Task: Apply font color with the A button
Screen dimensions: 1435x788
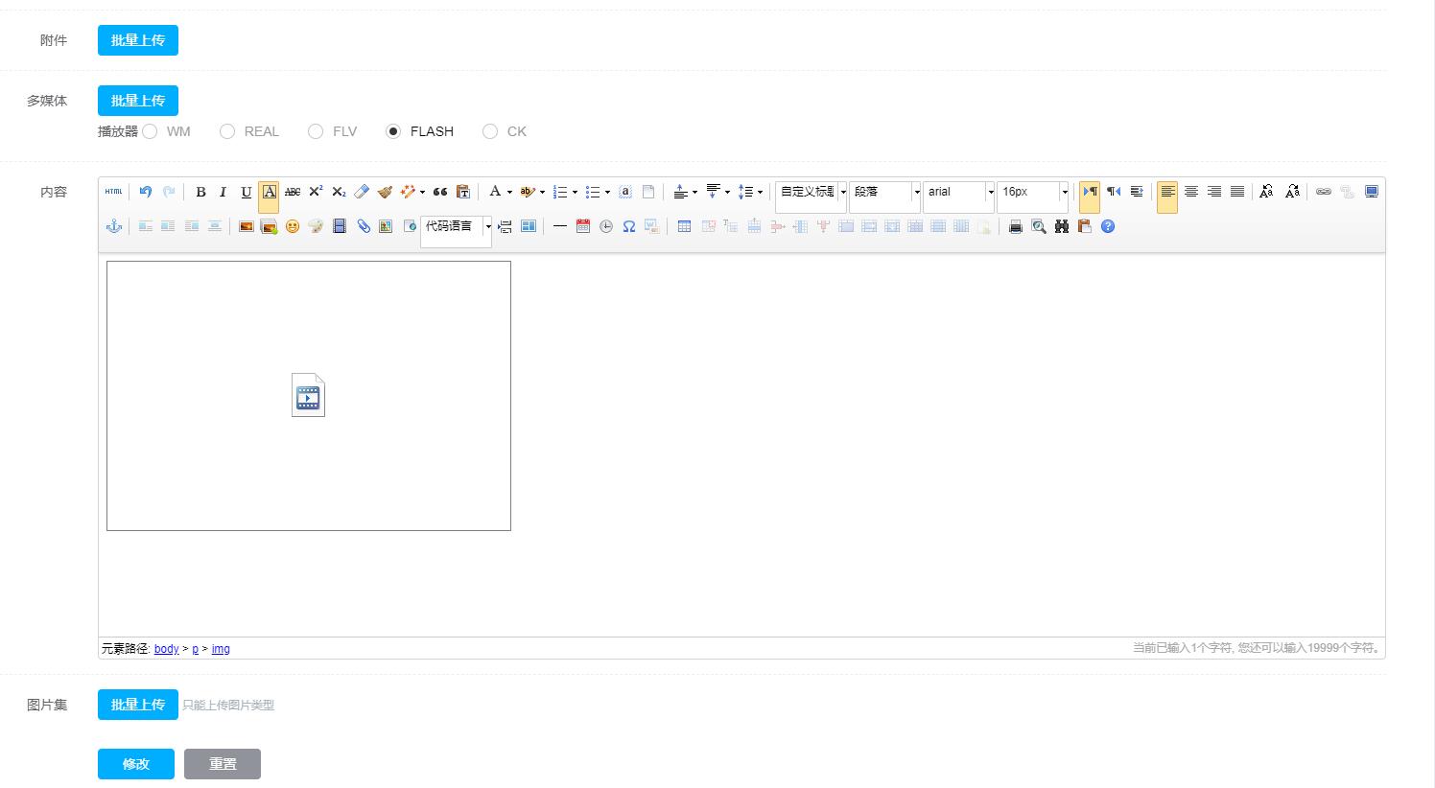Action: pos(495,192)
